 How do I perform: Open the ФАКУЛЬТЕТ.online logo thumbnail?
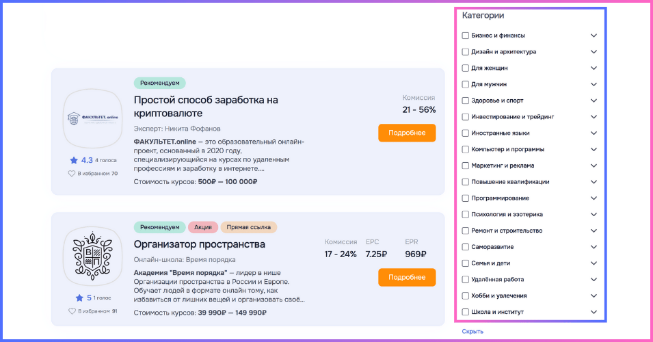point(92,118)
